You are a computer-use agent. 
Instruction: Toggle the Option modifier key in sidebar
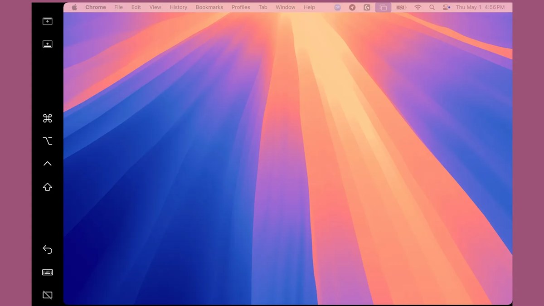[47, 141]
